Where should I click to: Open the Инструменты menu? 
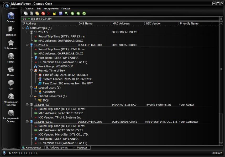tap(51, 9)
